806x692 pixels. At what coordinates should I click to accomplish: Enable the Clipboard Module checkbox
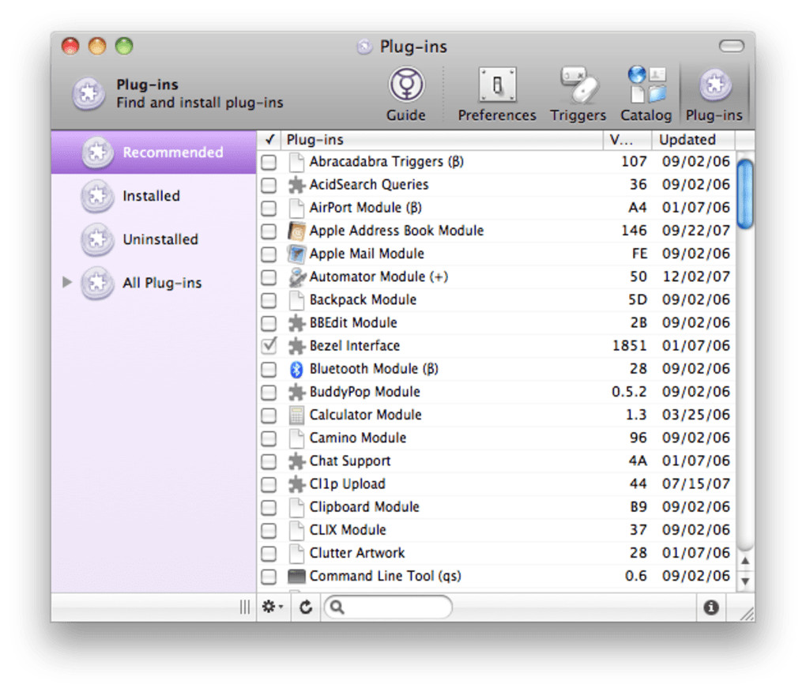pos(269,508)
